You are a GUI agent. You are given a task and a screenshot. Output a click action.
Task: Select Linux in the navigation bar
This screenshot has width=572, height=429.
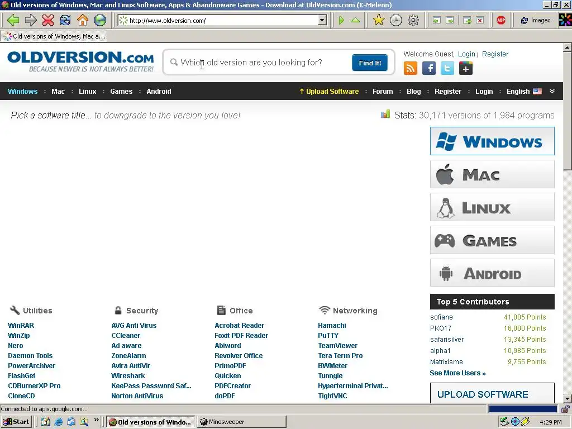(x=88, y=92)
